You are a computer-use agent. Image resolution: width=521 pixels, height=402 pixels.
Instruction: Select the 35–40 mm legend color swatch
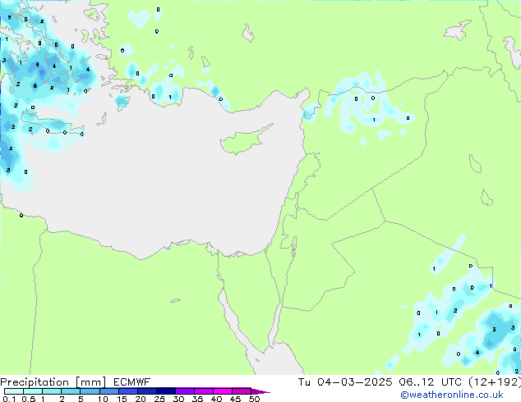click(204, 391)
